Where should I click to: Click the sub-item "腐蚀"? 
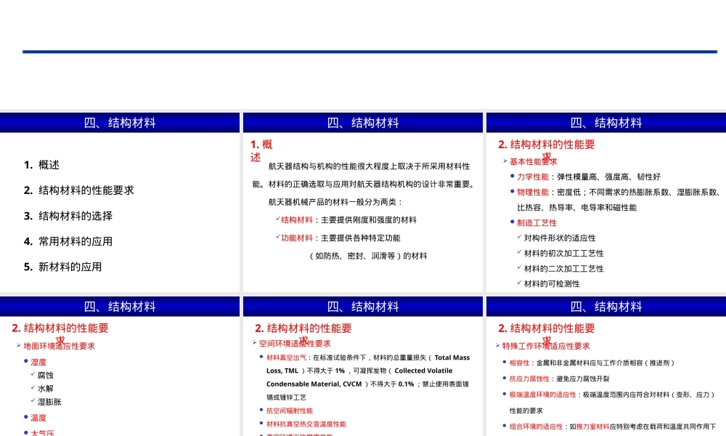tap(45, 375)
